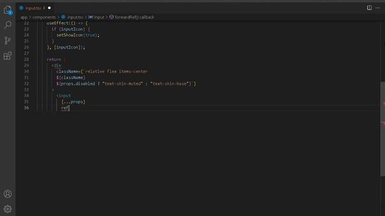Screen dimensions: 385x216
Task: Open the Explorer view in activity bar
Action: pyautogui.click(x=8, y=10)
